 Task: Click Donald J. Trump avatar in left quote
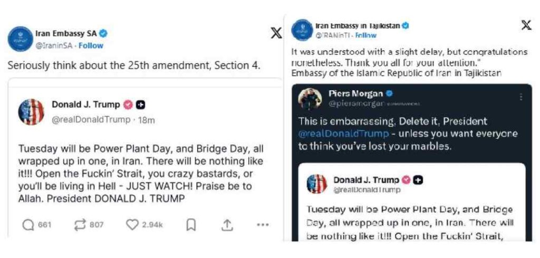[x=32, y=112]
